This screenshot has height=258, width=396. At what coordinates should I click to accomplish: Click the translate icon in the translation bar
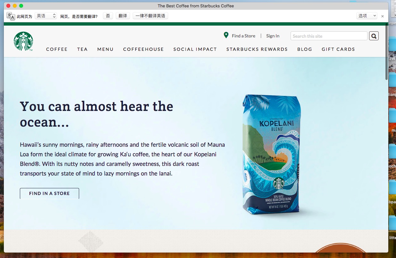11,16
